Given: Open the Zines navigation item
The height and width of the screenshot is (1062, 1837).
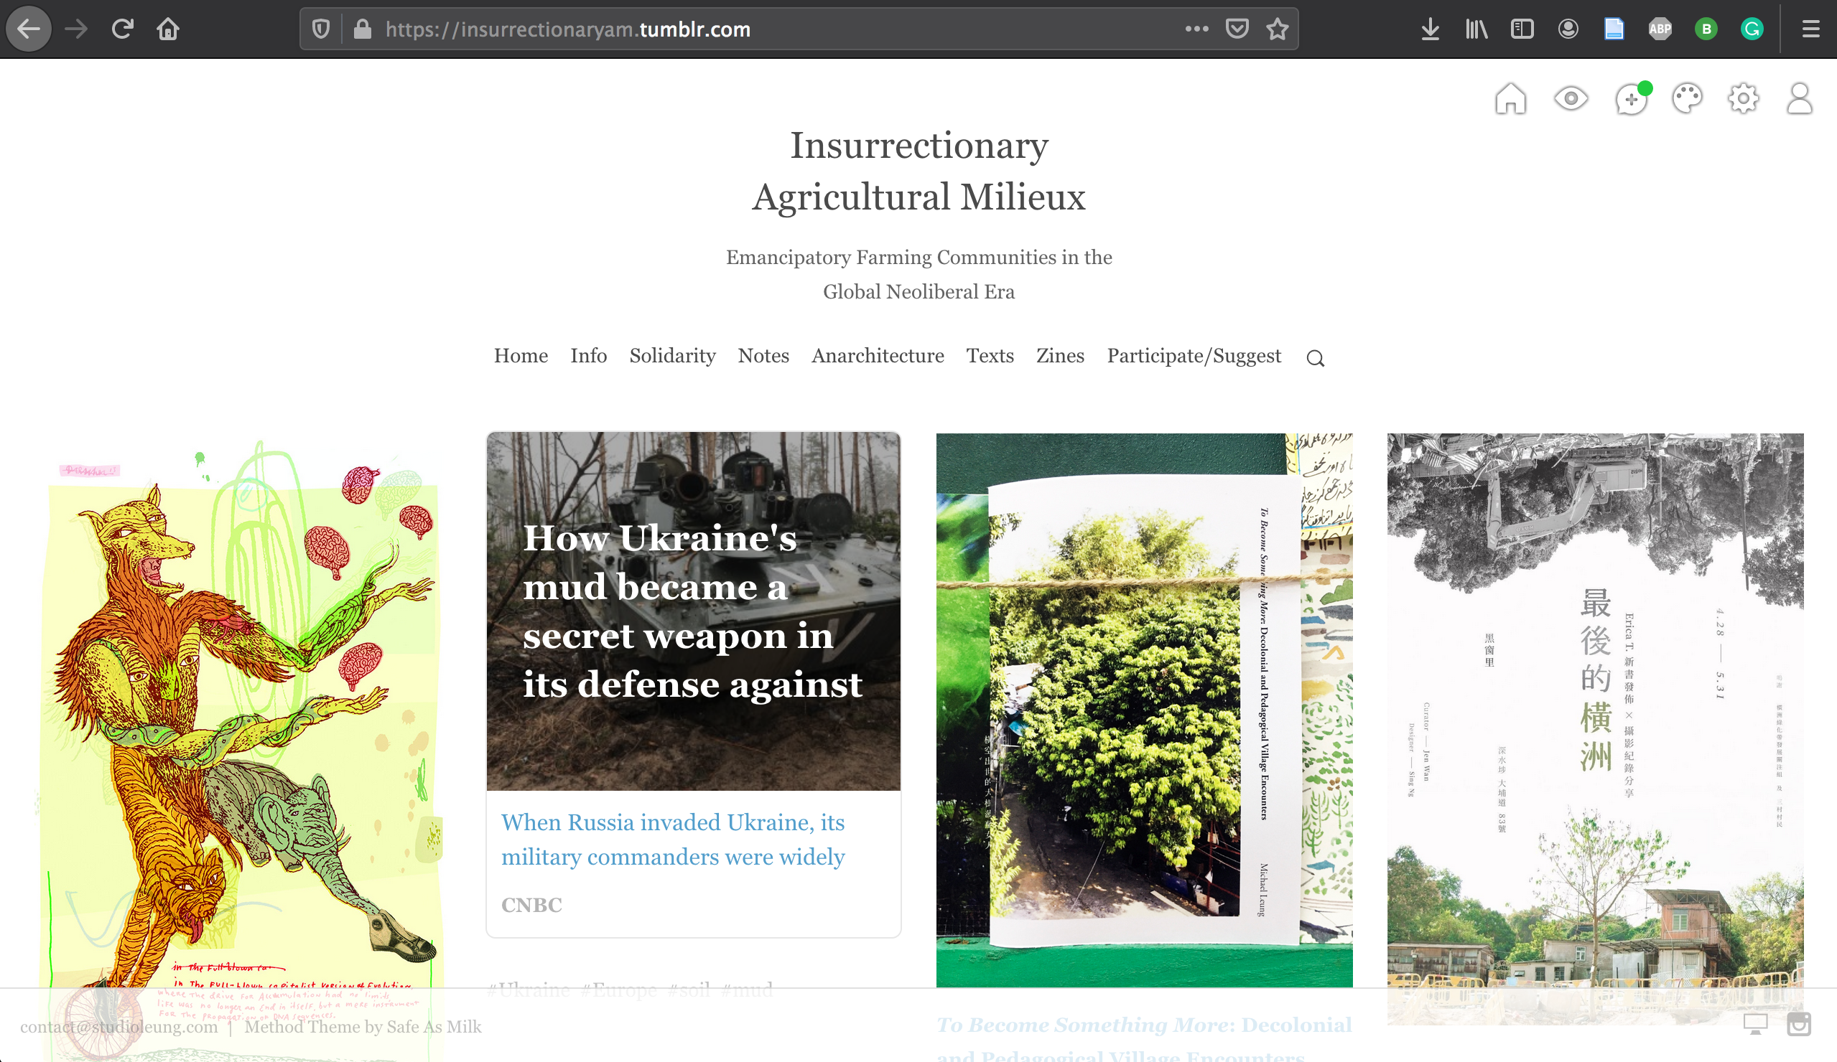Looking at the screenshot, I should (x=1060, y=355).
